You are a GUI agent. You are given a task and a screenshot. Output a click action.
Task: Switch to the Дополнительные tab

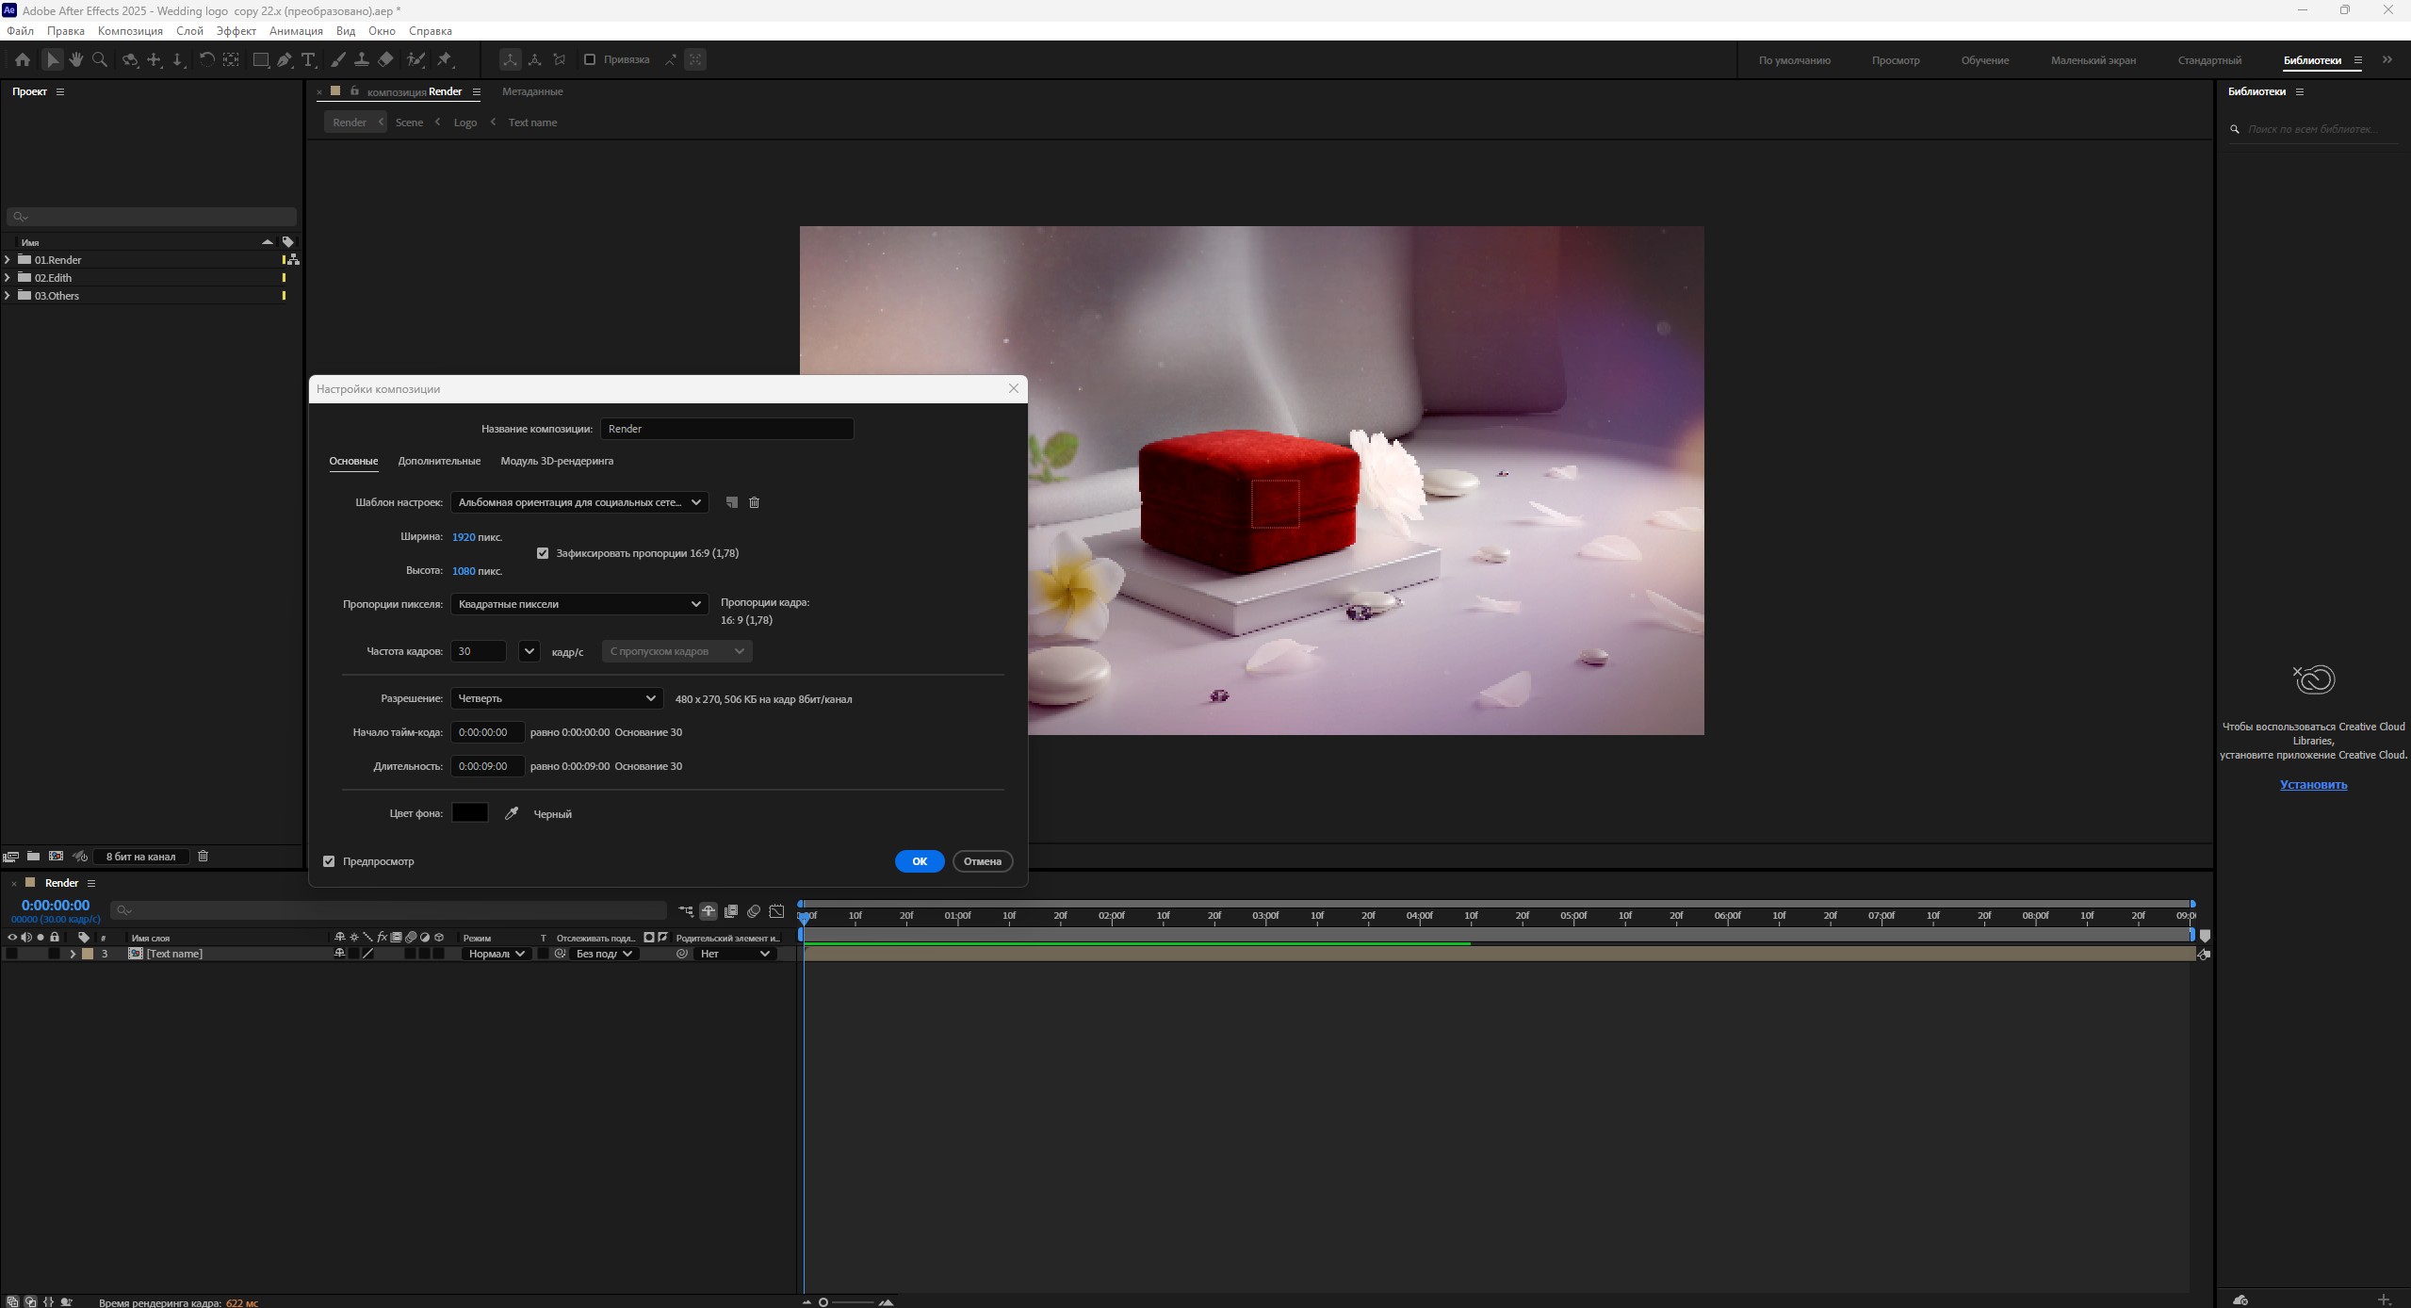[x=439, y=461]
